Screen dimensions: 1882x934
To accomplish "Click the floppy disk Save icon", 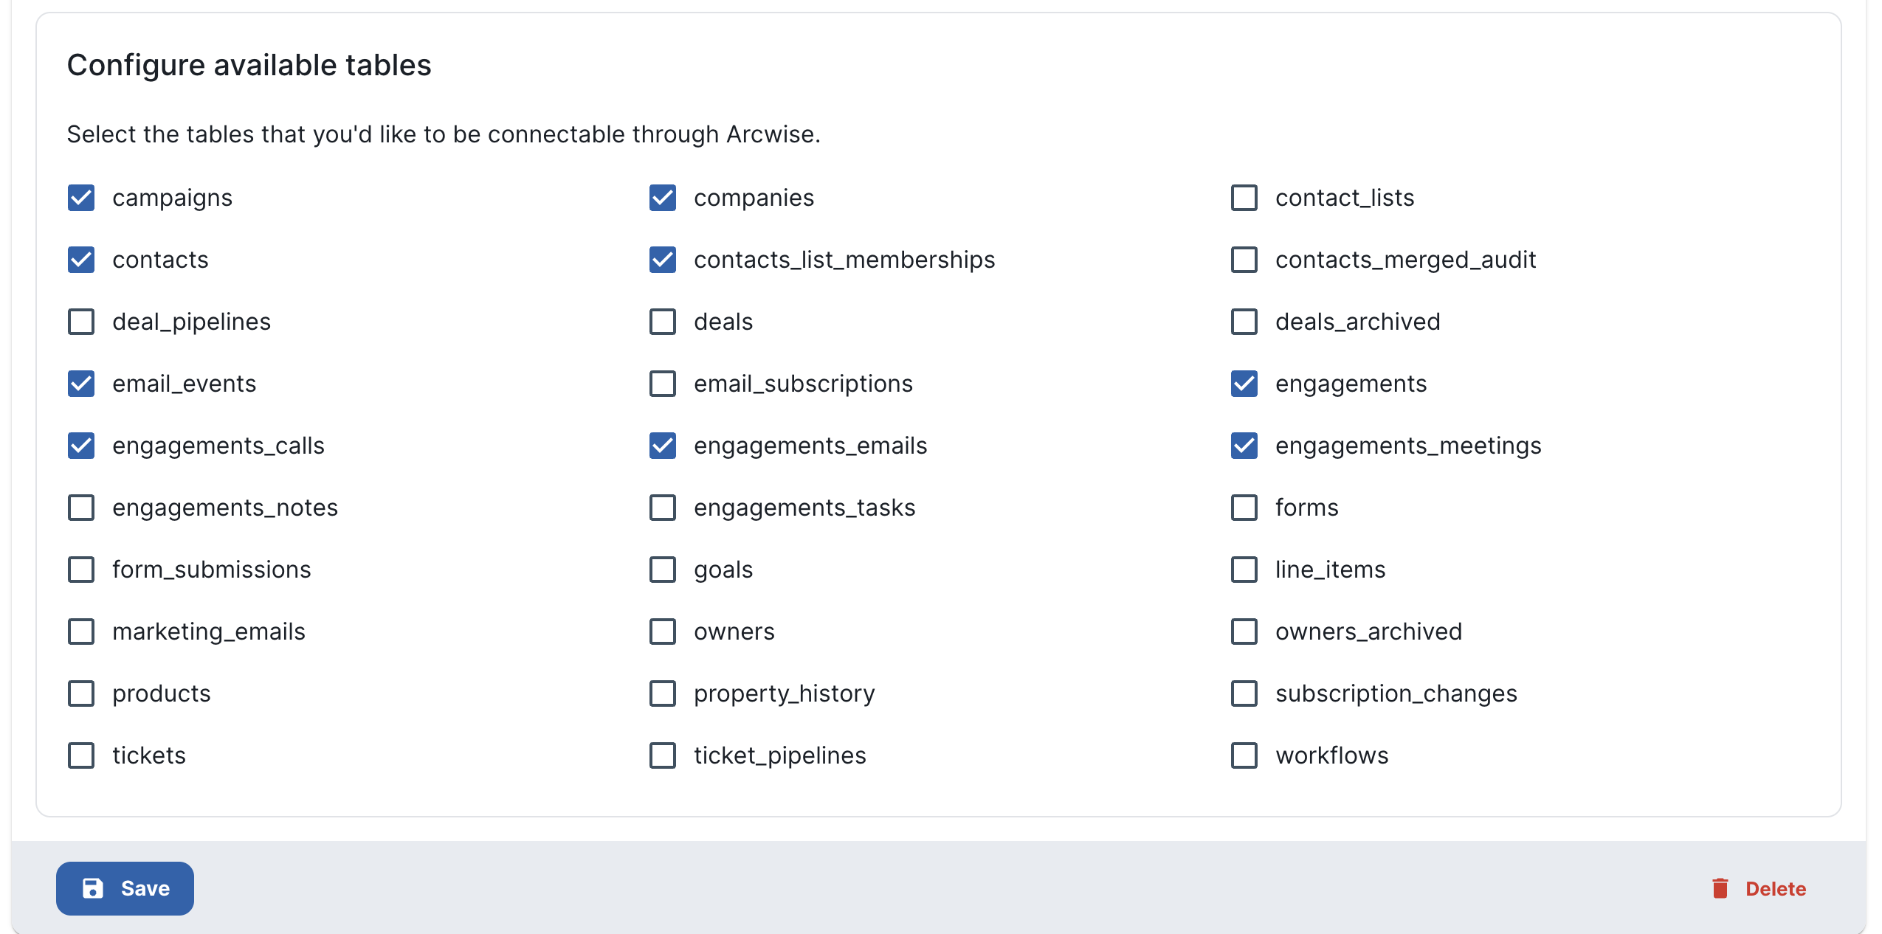I will pyautogui.click(x=93, y=888).
